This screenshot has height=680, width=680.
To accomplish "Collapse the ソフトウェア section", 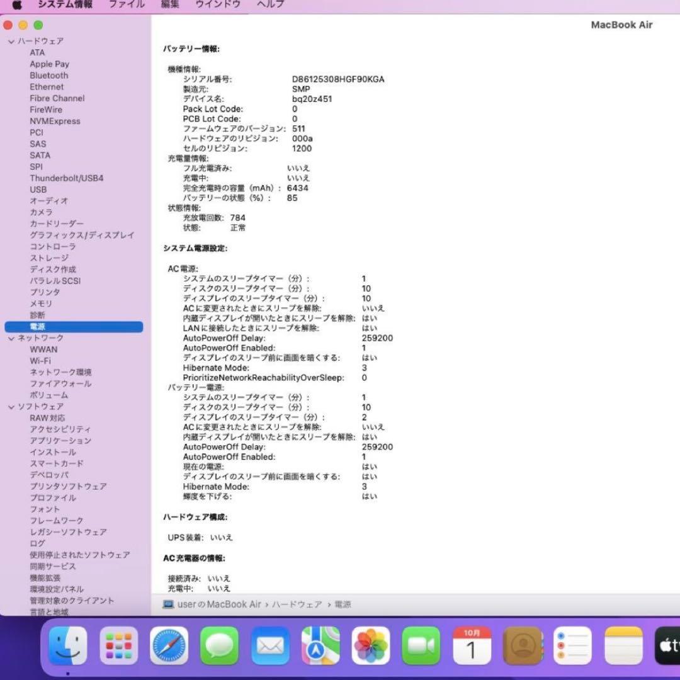I will [x=11, y=406].
